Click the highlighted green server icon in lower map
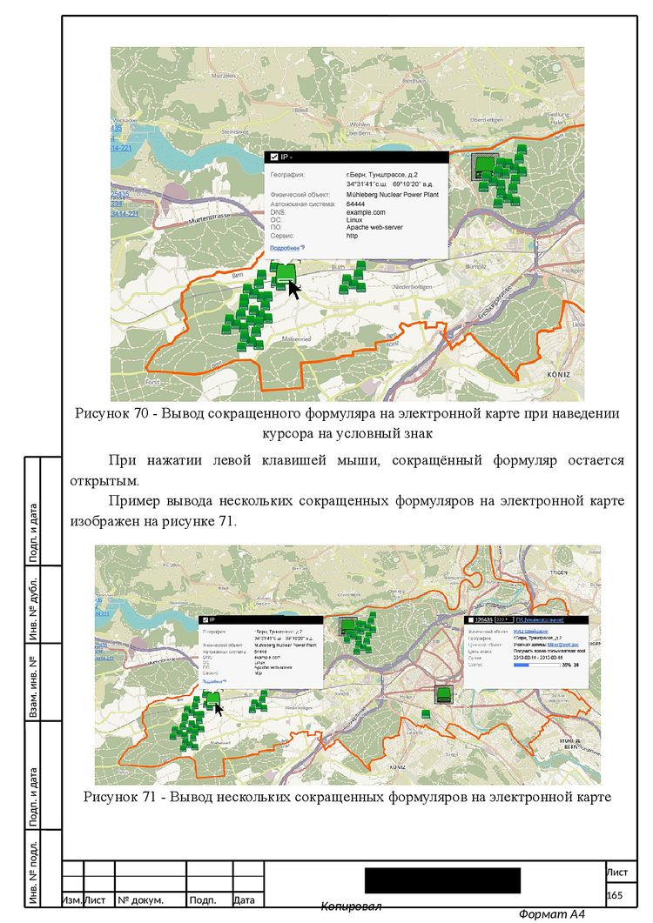Viewport: 653px width, 923px height. coord(212,699)
